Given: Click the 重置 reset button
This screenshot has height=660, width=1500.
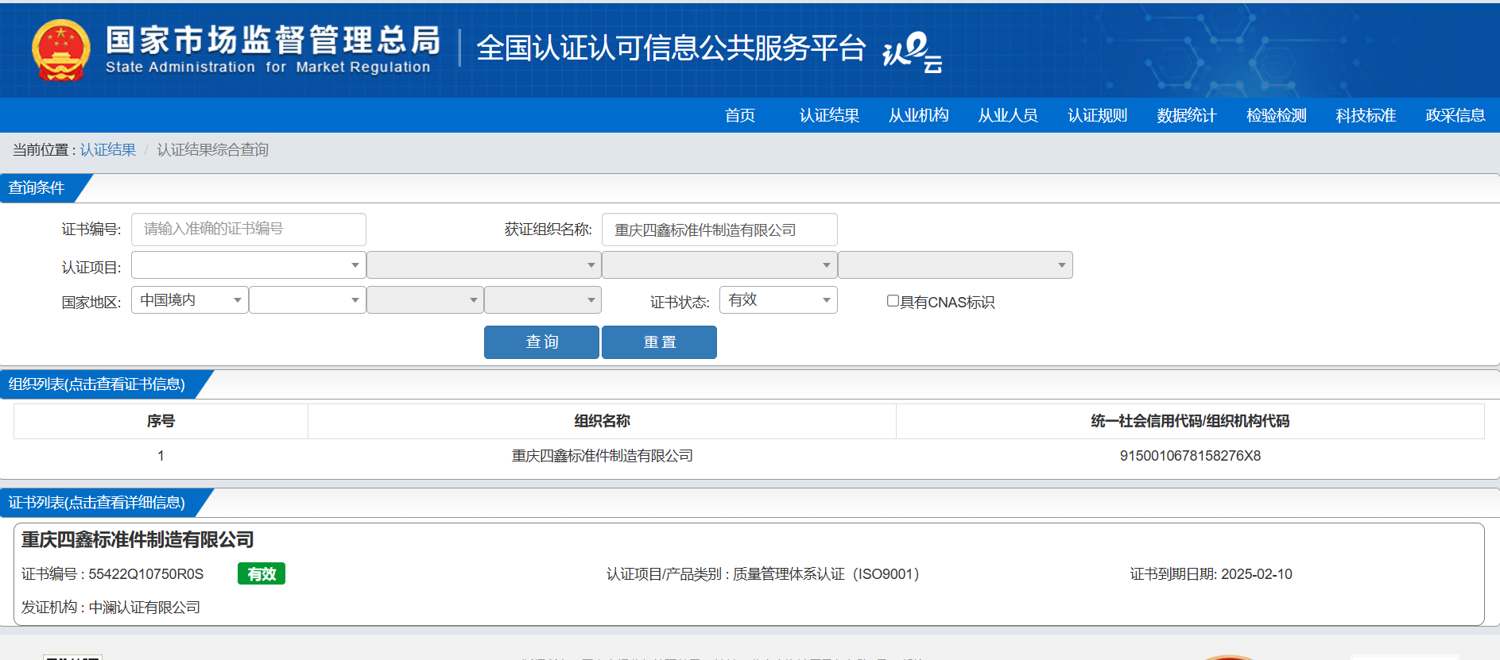Looking at the screenshot, I should (x=659, y=342).
